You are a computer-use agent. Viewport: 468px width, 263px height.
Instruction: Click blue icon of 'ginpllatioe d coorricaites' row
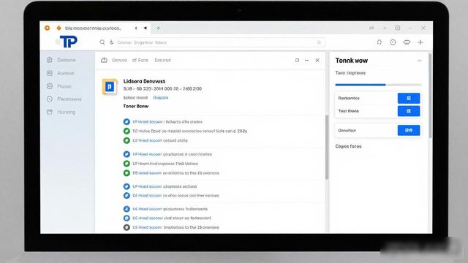point(127,154)
